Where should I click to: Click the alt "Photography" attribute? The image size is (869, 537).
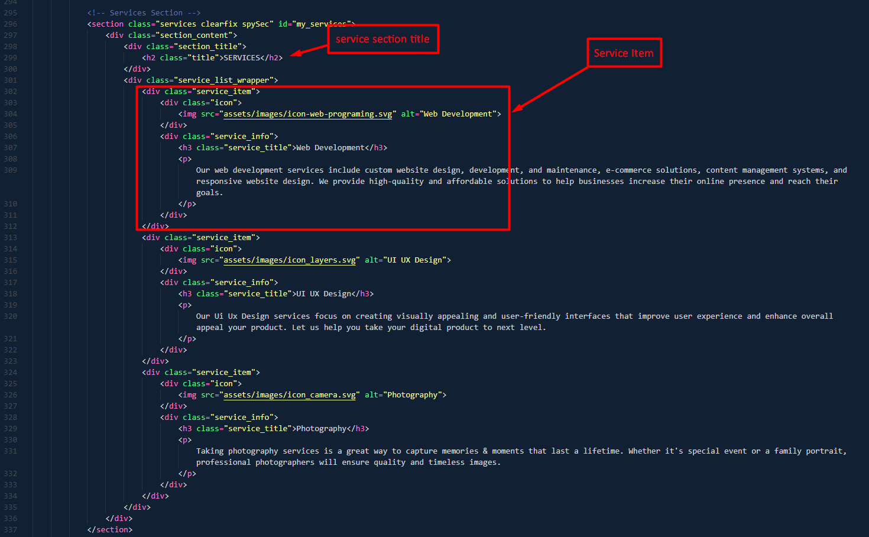[x=404, y=394]
